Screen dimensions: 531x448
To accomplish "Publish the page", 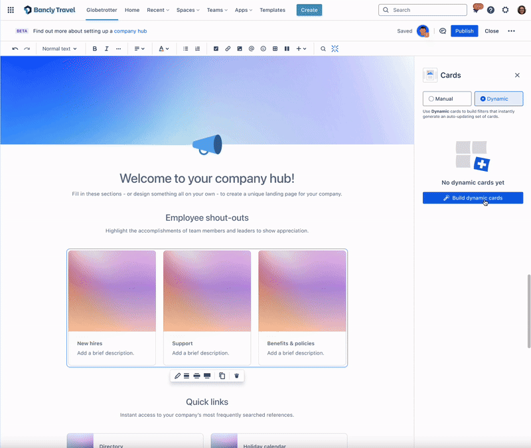I will coord(464,31).
